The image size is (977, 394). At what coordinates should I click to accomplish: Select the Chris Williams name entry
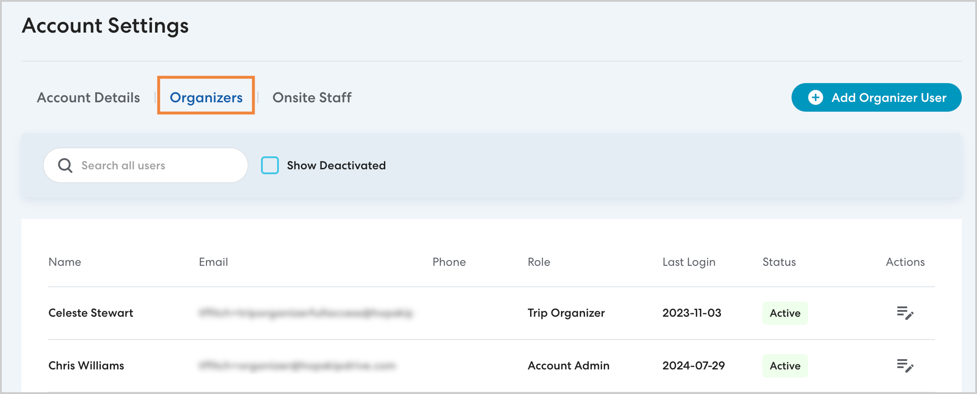click(x=86, y=366)
